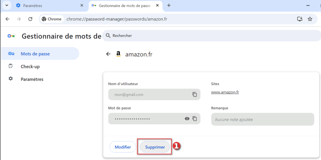Reload the page with the refresh icon
Screen dimensions: 321x160
30,19
